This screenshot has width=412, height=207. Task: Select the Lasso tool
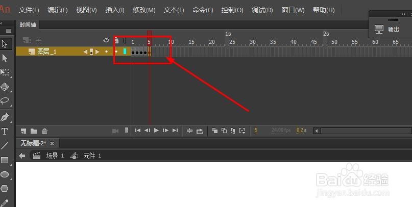[x=5, y=101]
